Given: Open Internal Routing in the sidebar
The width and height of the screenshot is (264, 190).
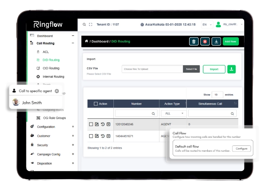Looking at the screenshot, I should click(x=53, y=76).
